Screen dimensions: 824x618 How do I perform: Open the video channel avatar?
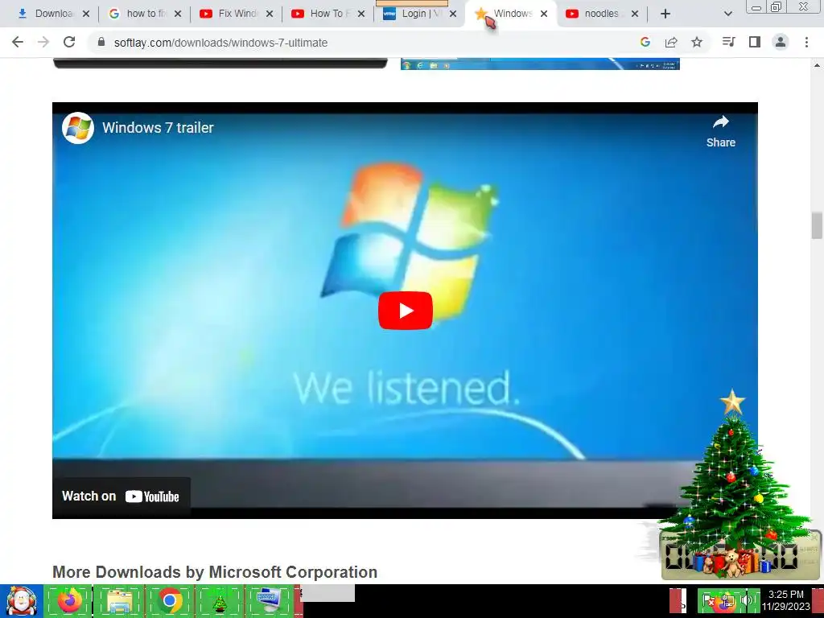[x=78, y=128]
